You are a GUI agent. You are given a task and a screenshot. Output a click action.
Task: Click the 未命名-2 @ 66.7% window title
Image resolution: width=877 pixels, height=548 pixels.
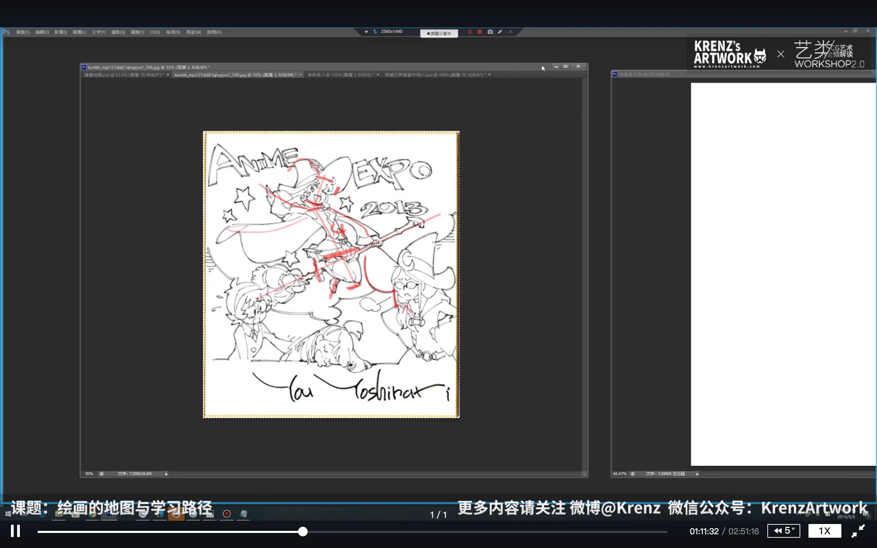(644, 74)
